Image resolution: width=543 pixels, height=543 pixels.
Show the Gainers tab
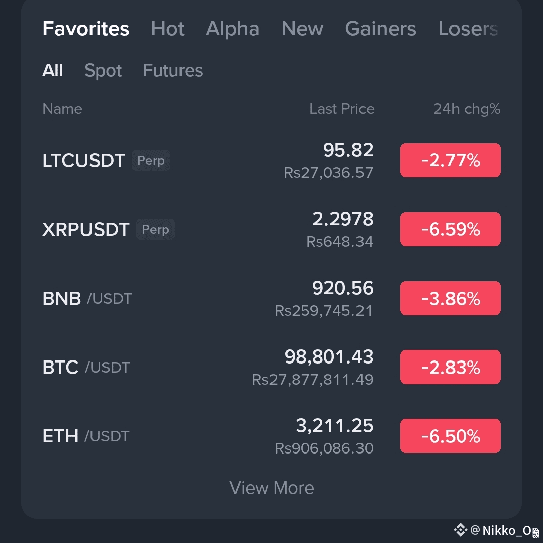(x=381, y=29)
